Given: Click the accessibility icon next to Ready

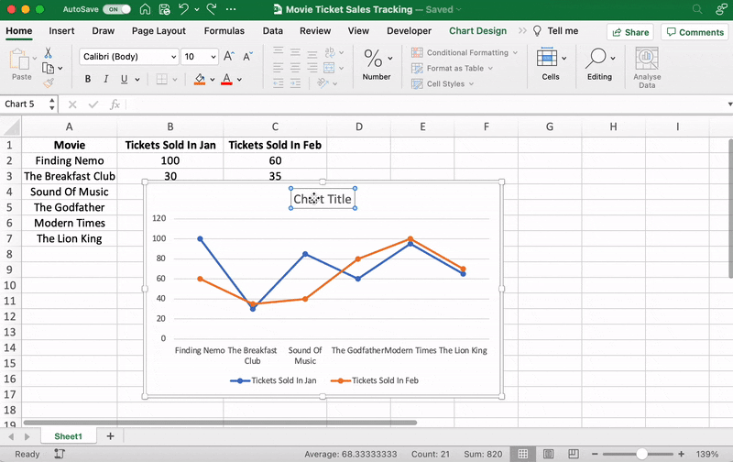Looking at the screenshot, I should click(x=60, y=454).
